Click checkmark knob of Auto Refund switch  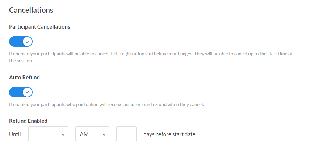coord(28,92)
